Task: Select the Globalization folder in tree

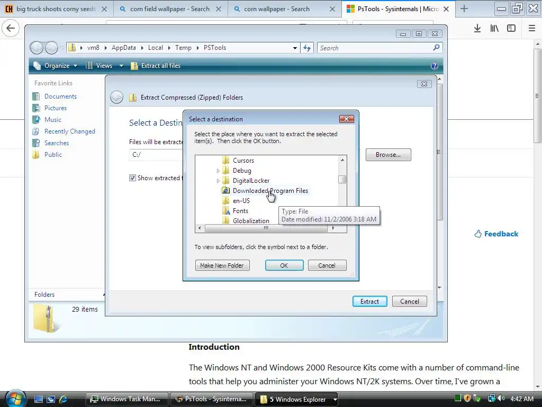Action: 251,221
